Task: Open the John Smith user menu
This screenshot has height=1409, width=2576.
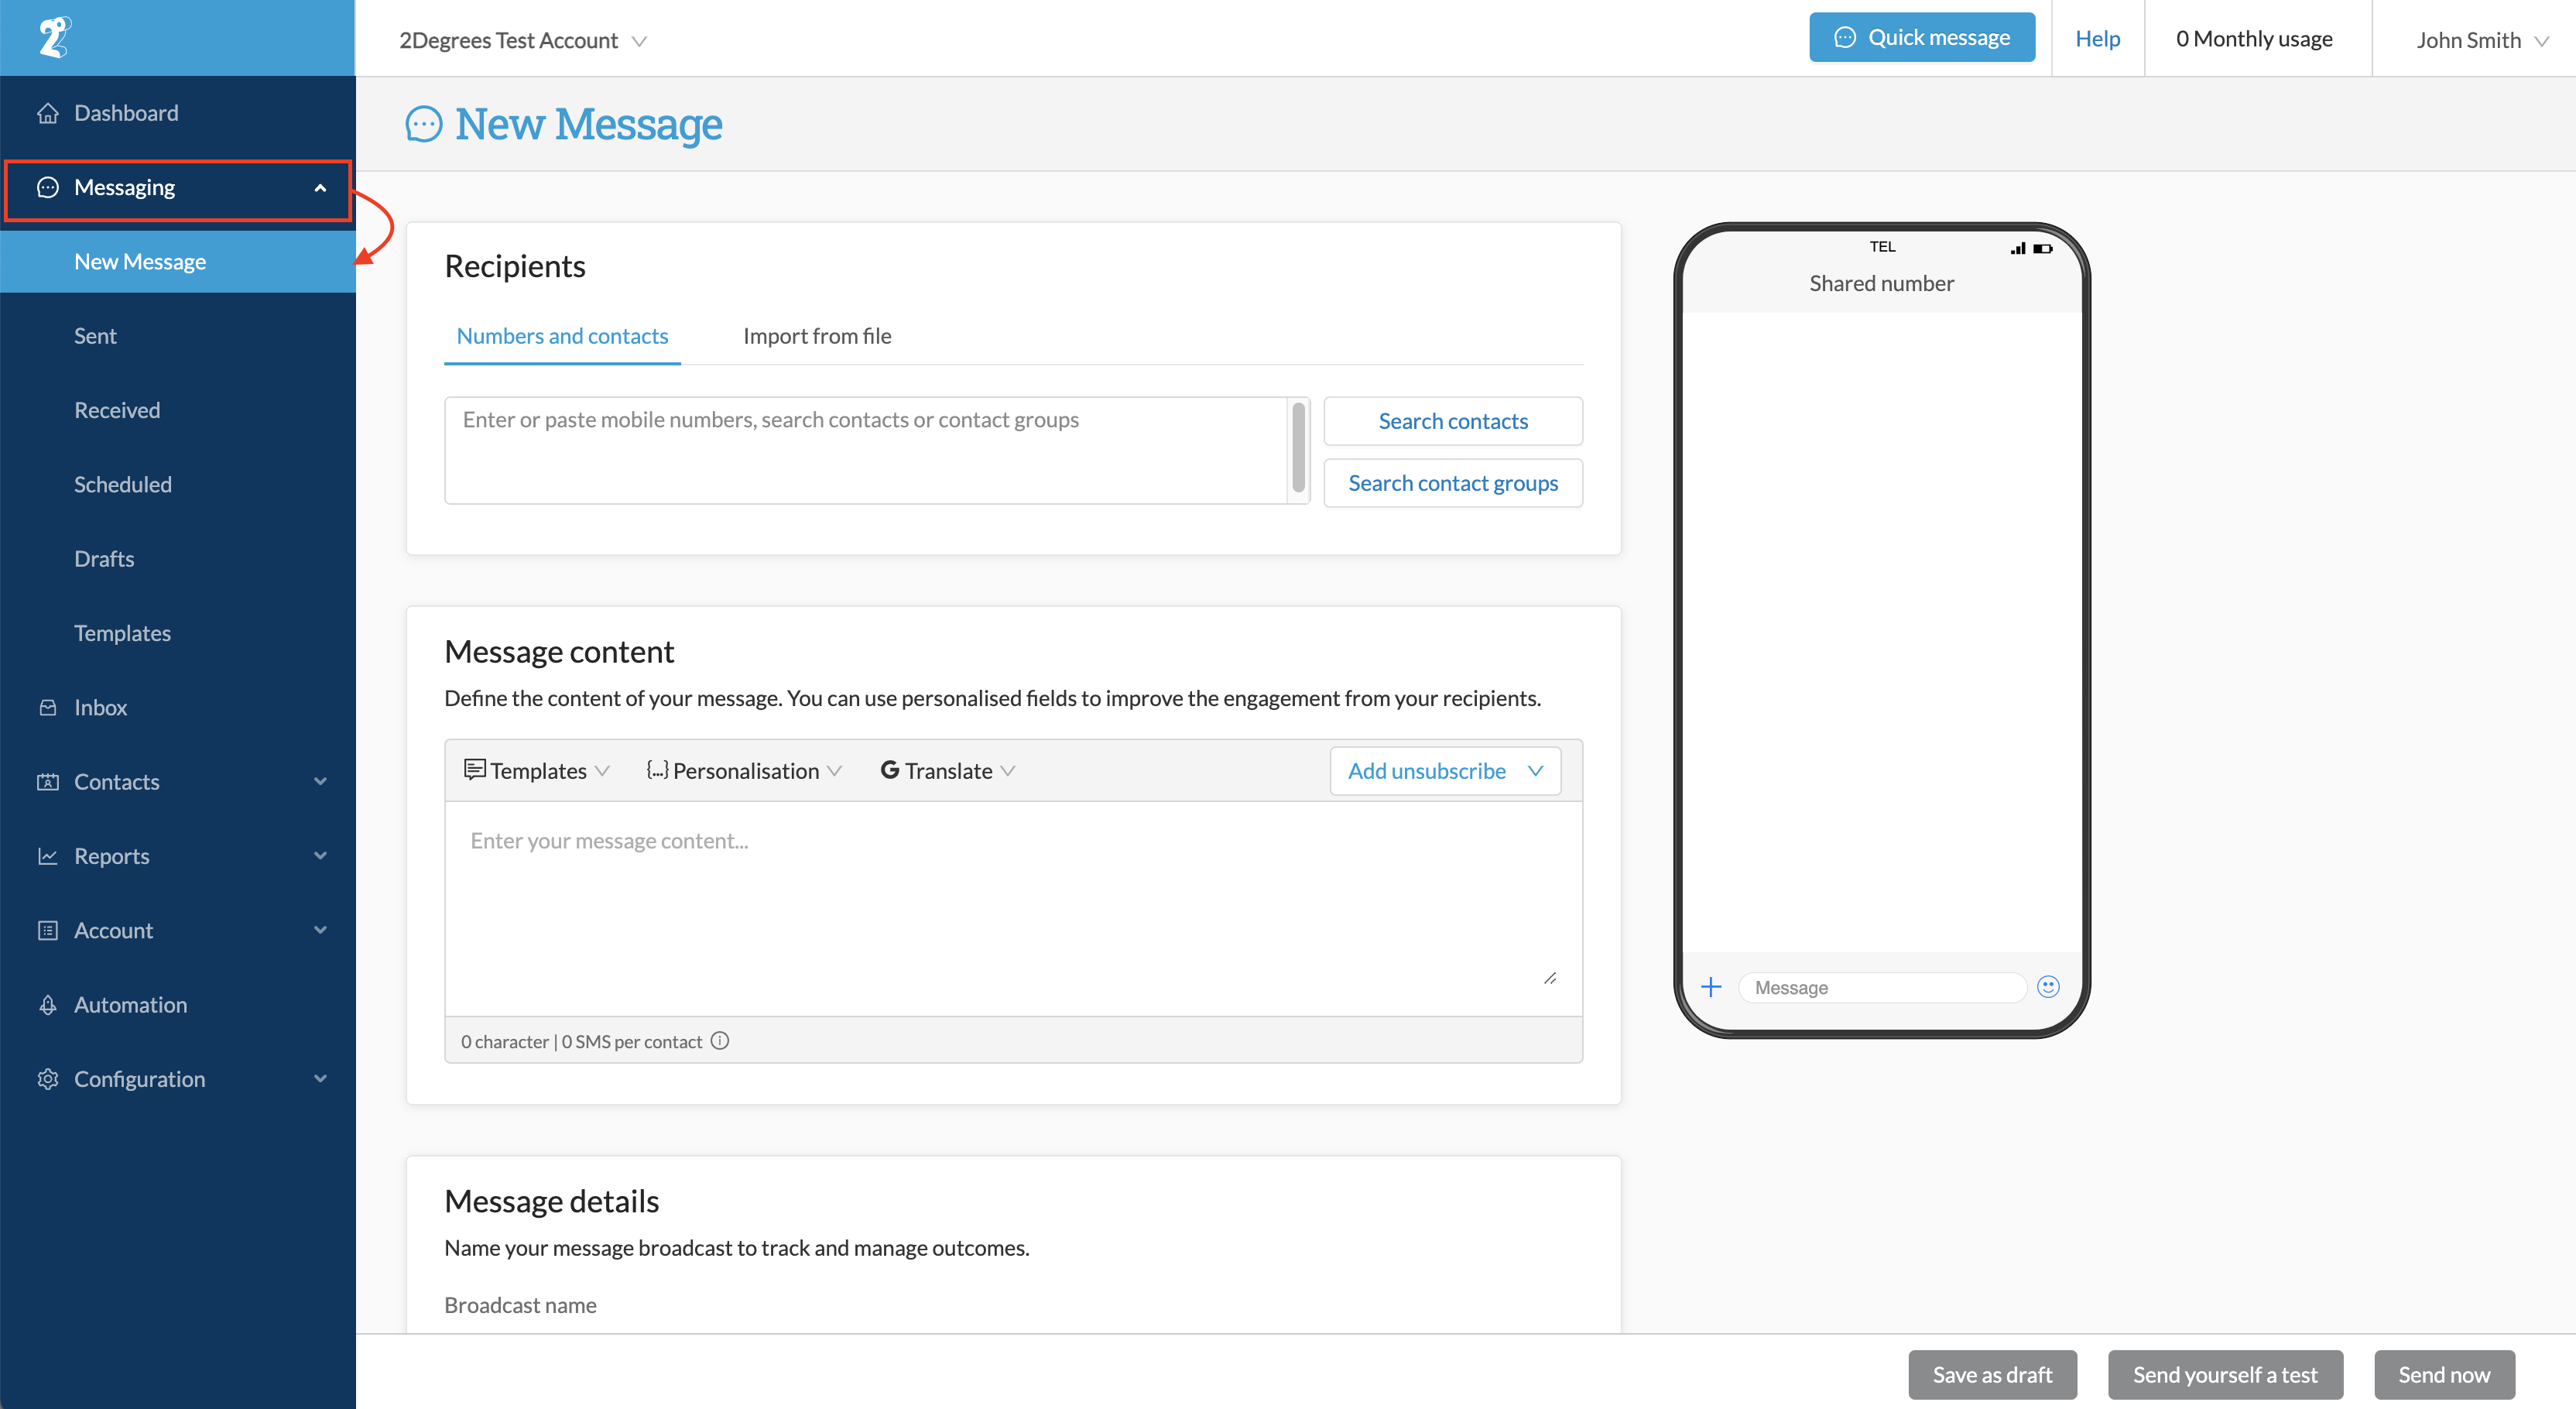Action: coord(2482,40)
